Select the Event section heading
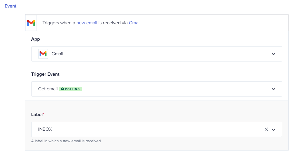 [x=11, y=6]
